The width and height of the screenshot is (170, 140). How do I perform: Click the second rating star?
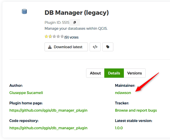coord(50,36)
